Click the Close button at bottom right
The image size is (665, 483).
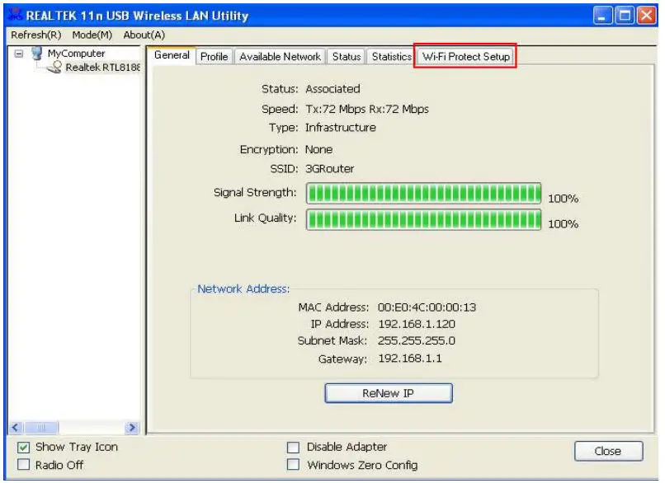(x=609, y=451)
